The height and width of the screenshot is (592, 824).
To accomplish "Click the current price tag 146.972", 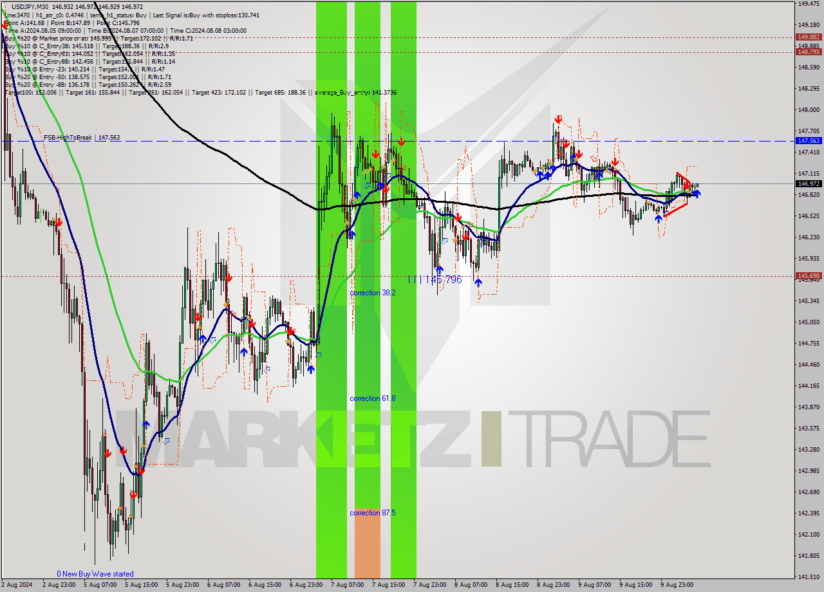I will pos(809,183).
